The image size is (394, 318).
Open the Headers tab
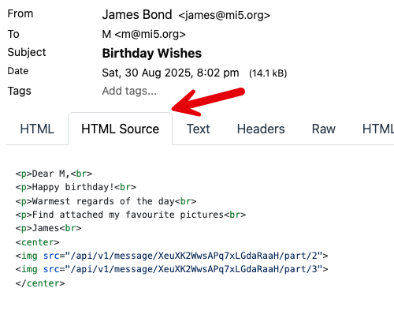[x=261, y=129]
